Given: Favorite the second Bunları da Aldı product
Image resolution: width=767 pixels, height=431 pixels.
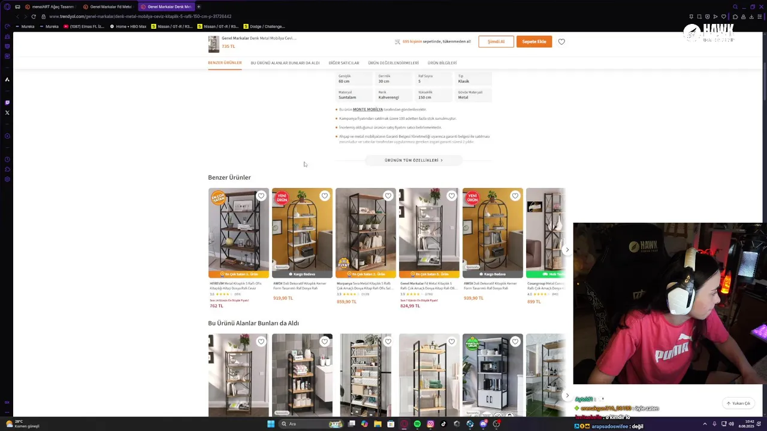Looking at the screenshot, I should [325, 341].
